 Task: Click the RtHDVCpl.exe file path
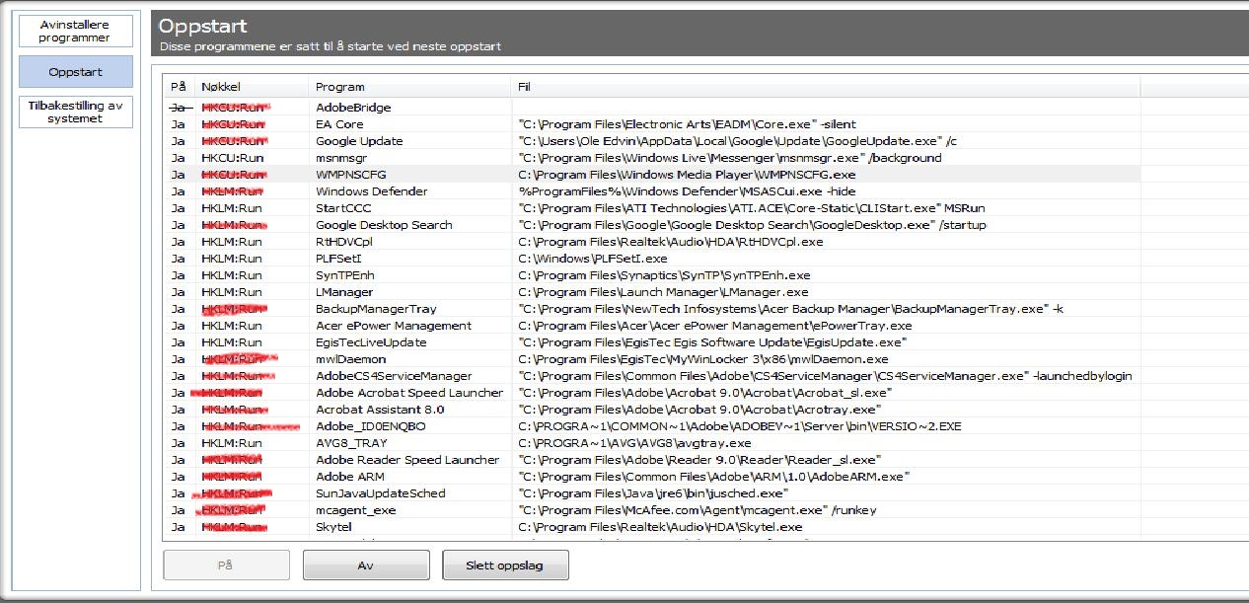click(x=670, y=242)
